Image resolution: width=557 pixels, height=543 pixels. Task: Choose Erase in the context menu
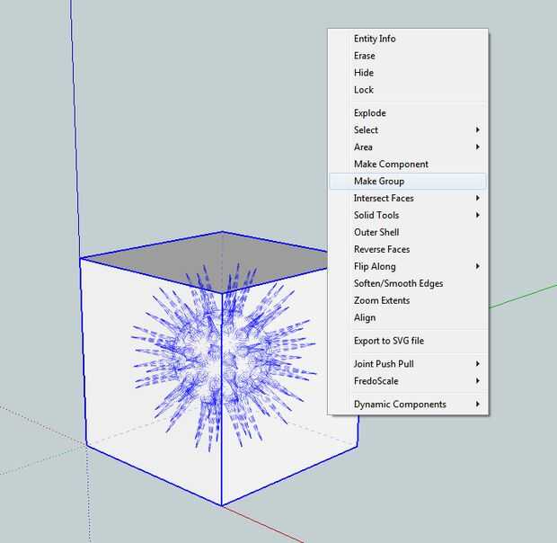coord(408,56)
